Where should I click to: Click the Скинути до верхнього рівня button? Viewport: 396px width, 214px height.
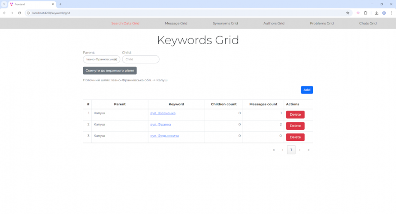pos(110,70)
